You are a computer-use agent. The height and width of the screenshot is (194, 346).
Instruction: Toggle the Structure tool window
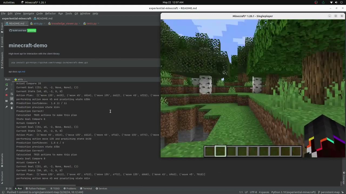pyautogui.click(x=2, y=177)
